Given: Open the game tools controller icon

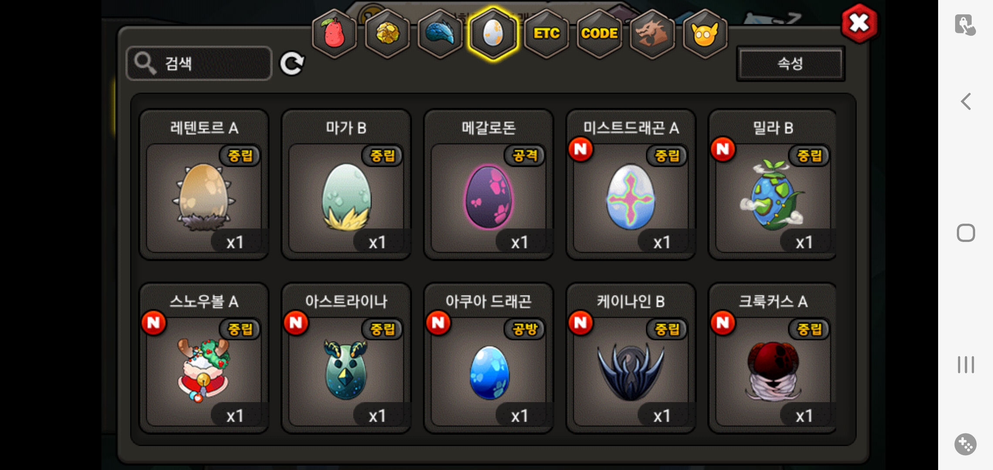Looking at the screenshot, I should tap(966, 444).
